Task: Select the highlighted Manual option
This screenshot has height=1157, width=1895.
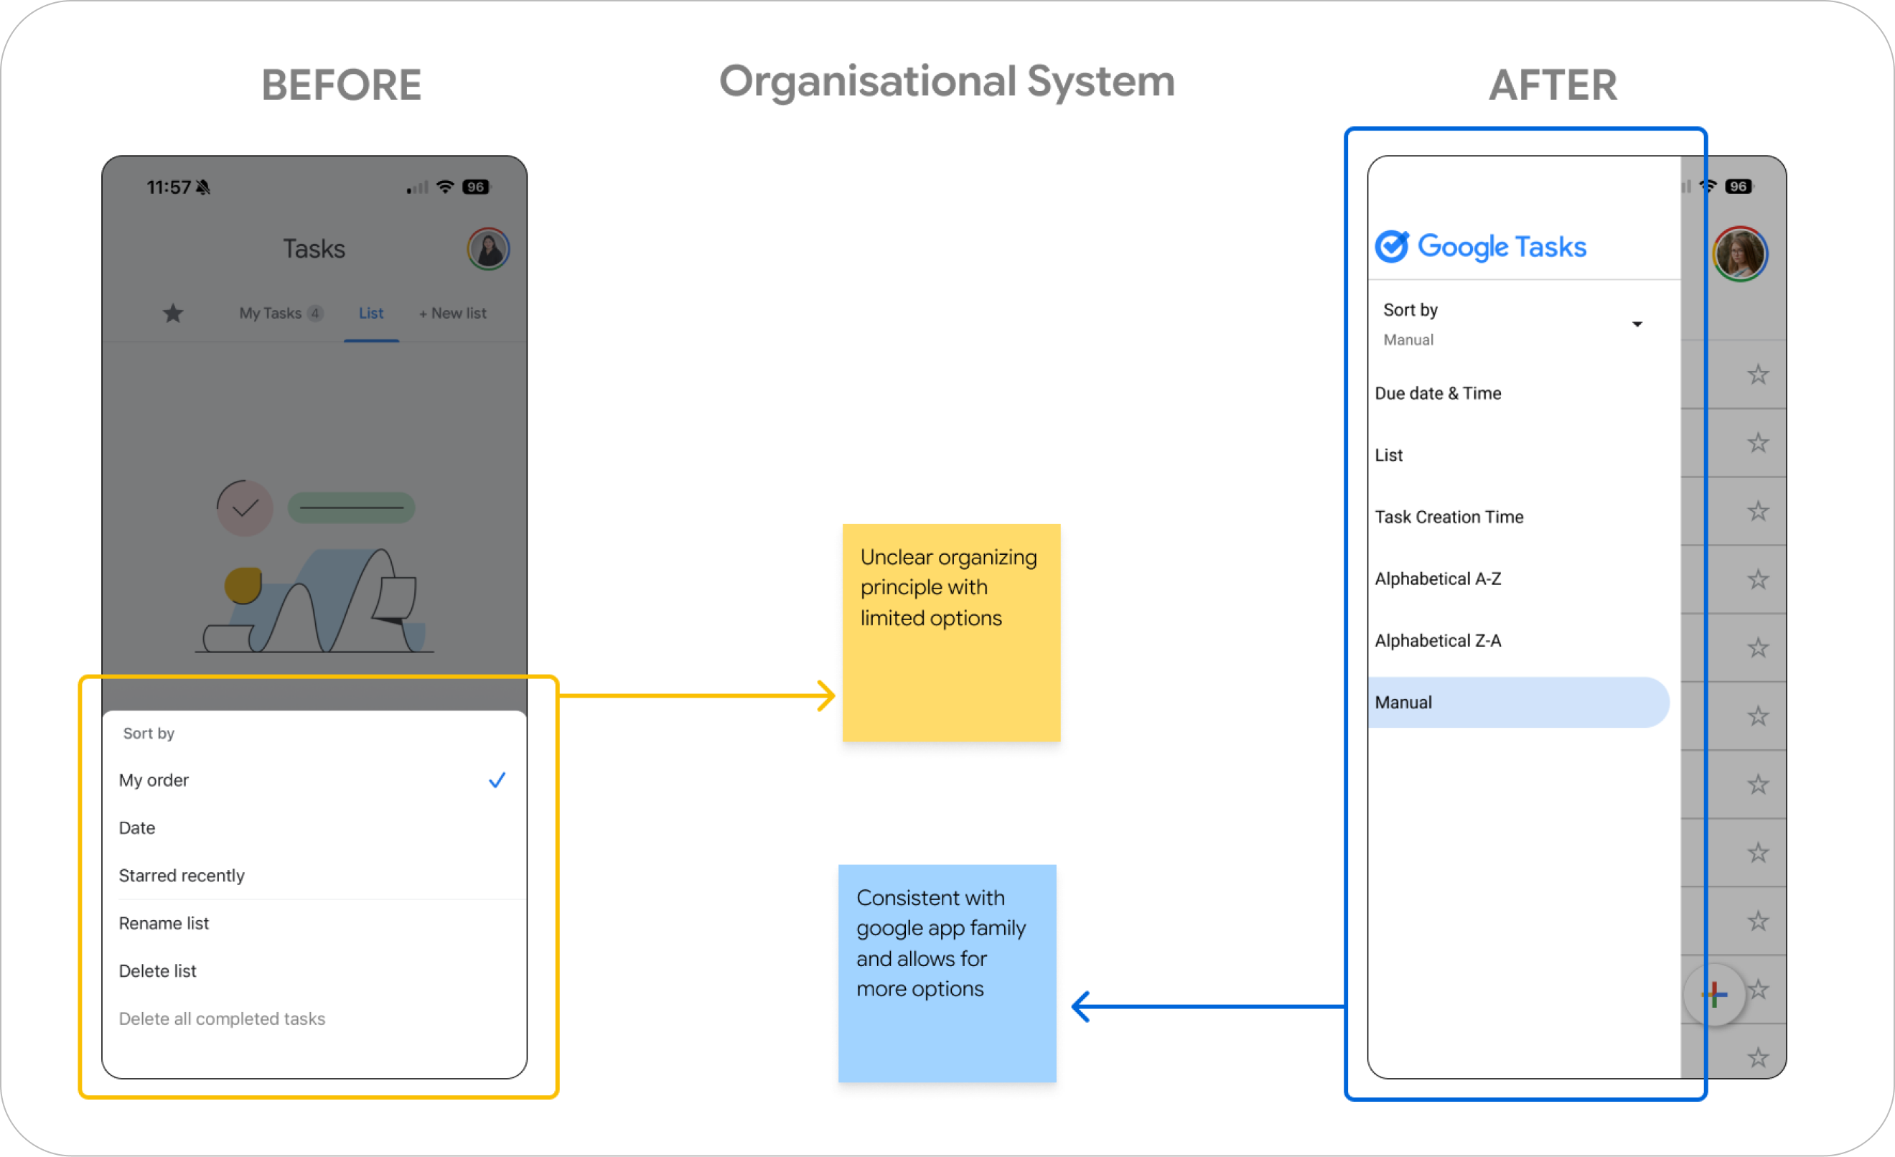Action: tap(1518, 703)
